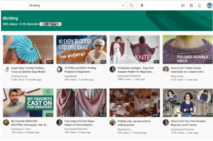Open title Knitting vlog: January knits
Viewport: 213px width, 141px height.
click(x=134, y=123)
